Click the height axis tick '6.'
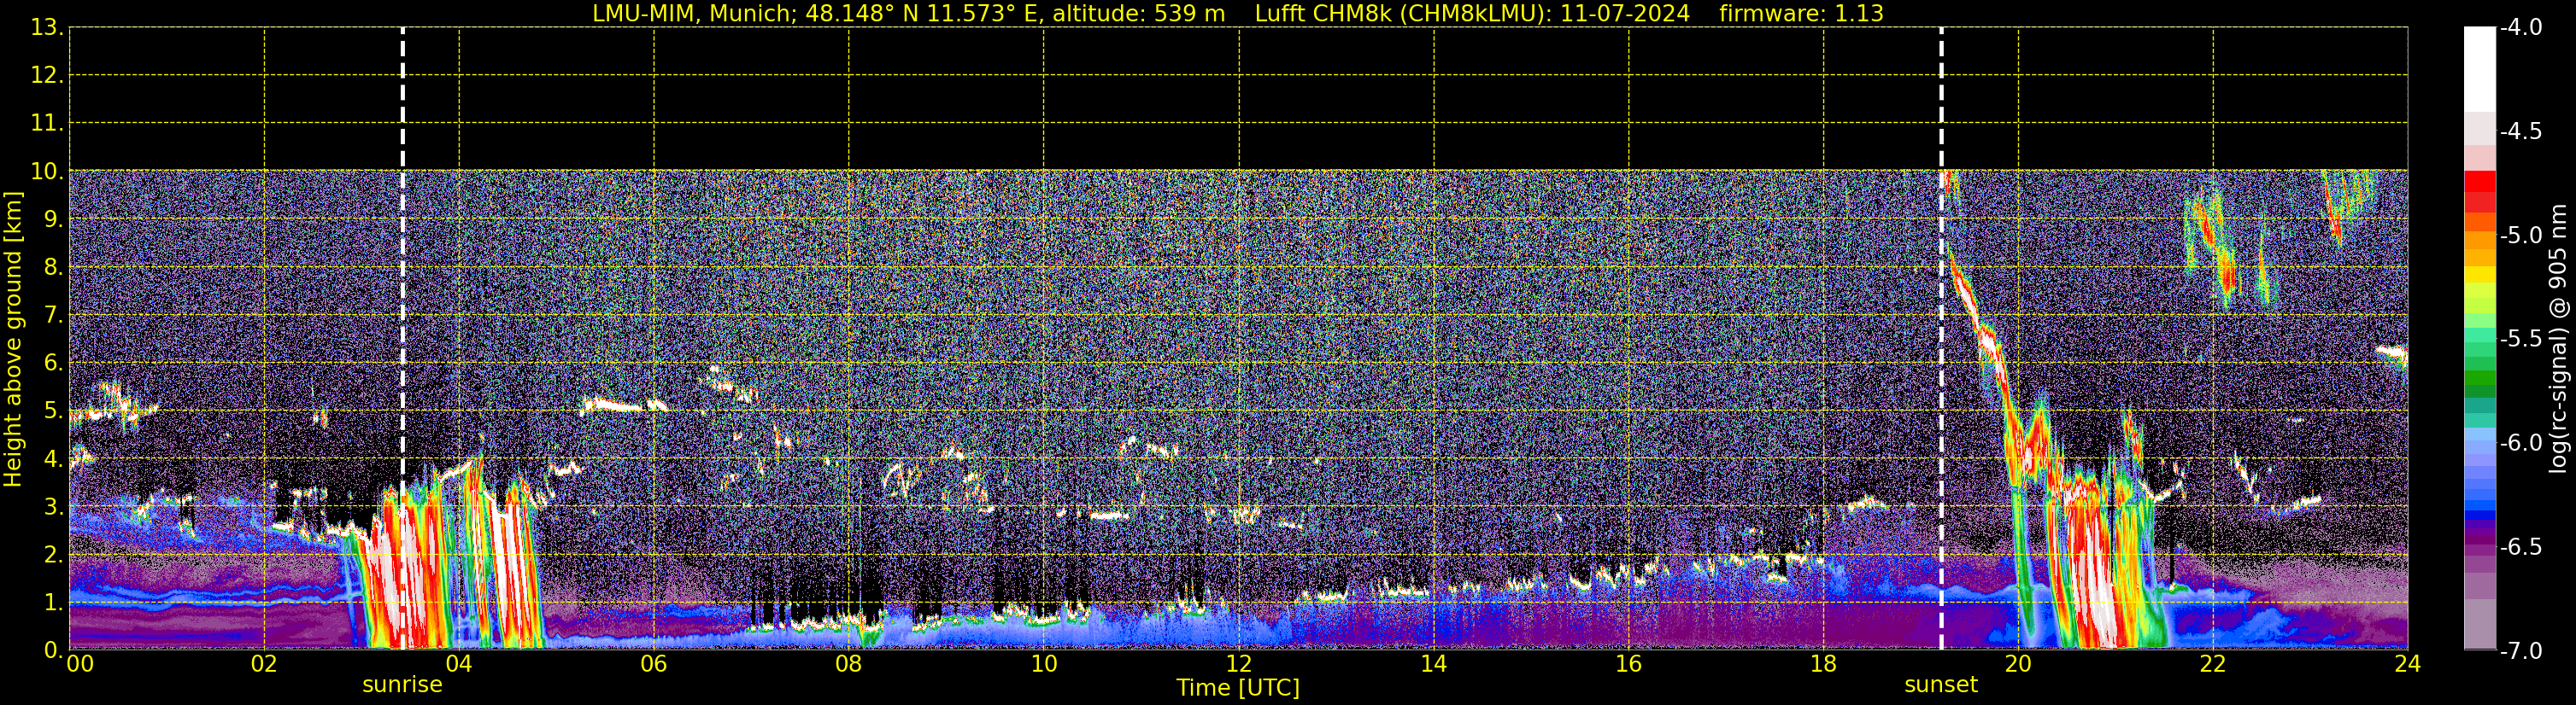 pos(53,364)
